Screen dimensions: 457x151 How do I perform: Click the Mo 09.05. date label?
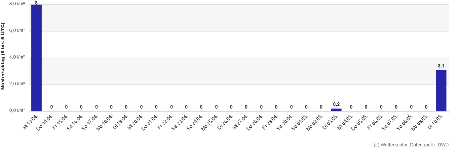pos(420,122)
